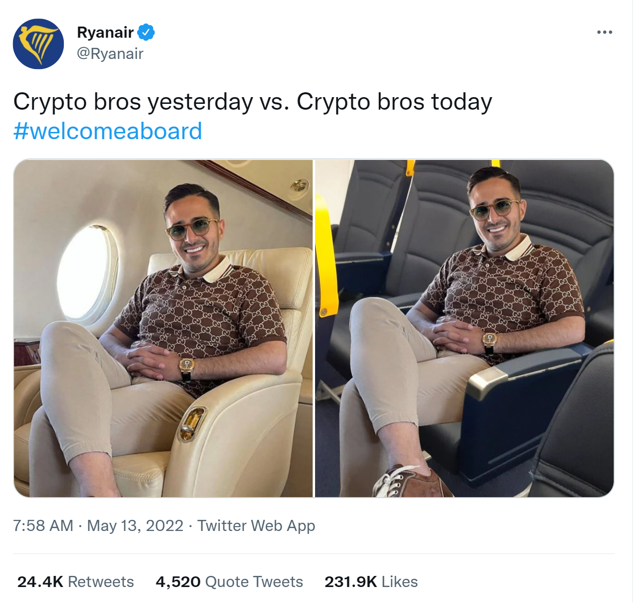Open the right Ryanair seat photo
Viewport: 634px width, 602px height.
[464, 328]
